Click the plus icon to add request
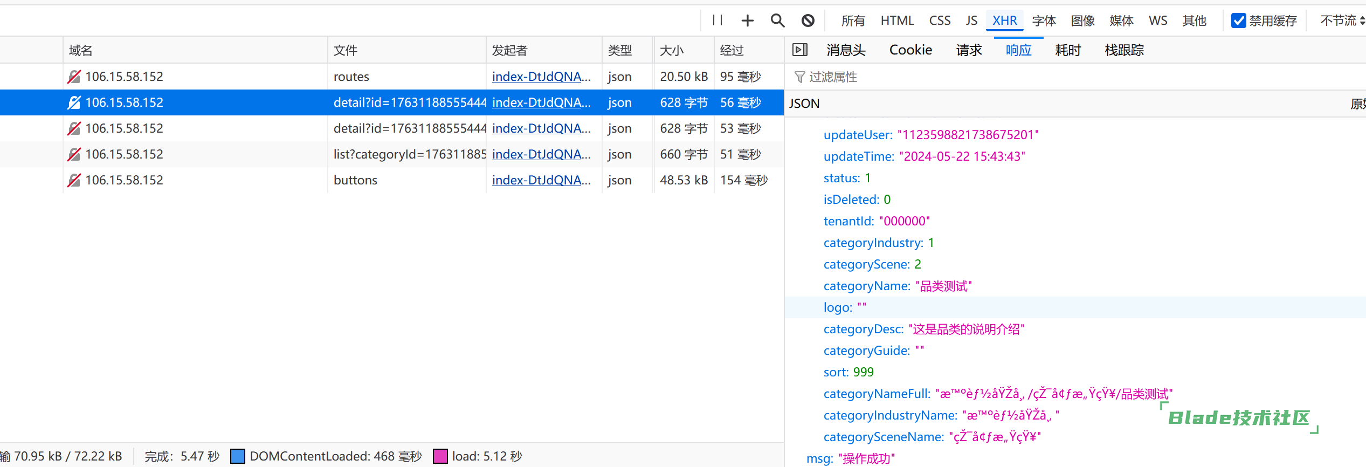The width and height of the screenshot is (1366, 467). click(x=747, y=20)
